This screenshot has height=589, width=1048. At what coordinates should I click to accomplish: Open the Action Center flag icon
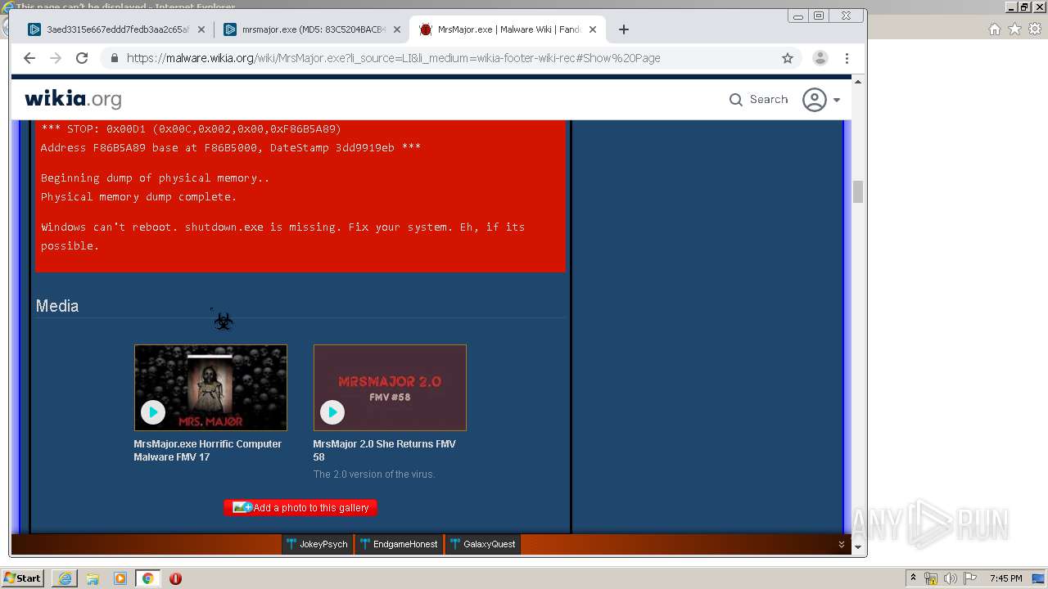pyautogui.click(x=971, y=578)
